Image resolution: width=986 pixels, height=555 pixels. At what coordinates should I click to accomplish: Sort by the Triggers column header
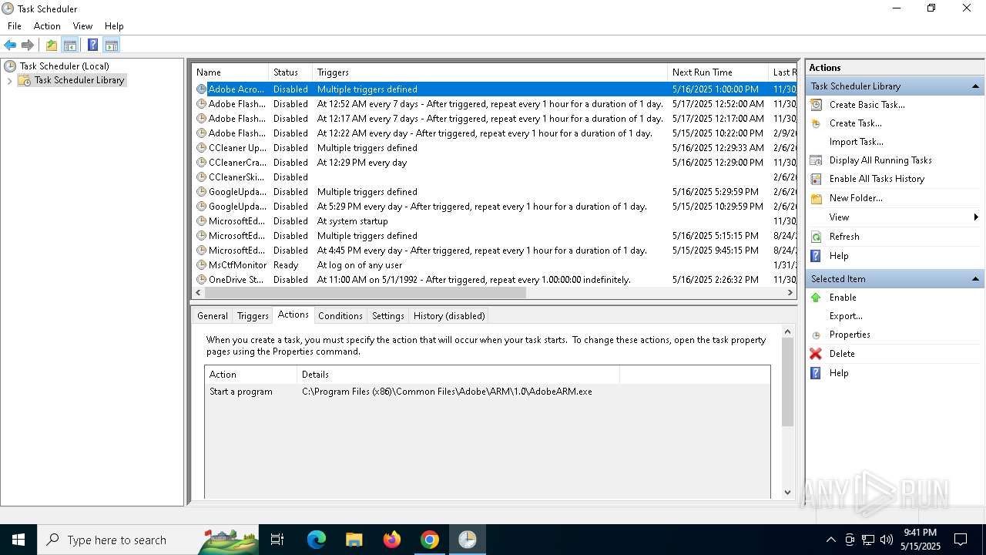(x=490, y=72)
